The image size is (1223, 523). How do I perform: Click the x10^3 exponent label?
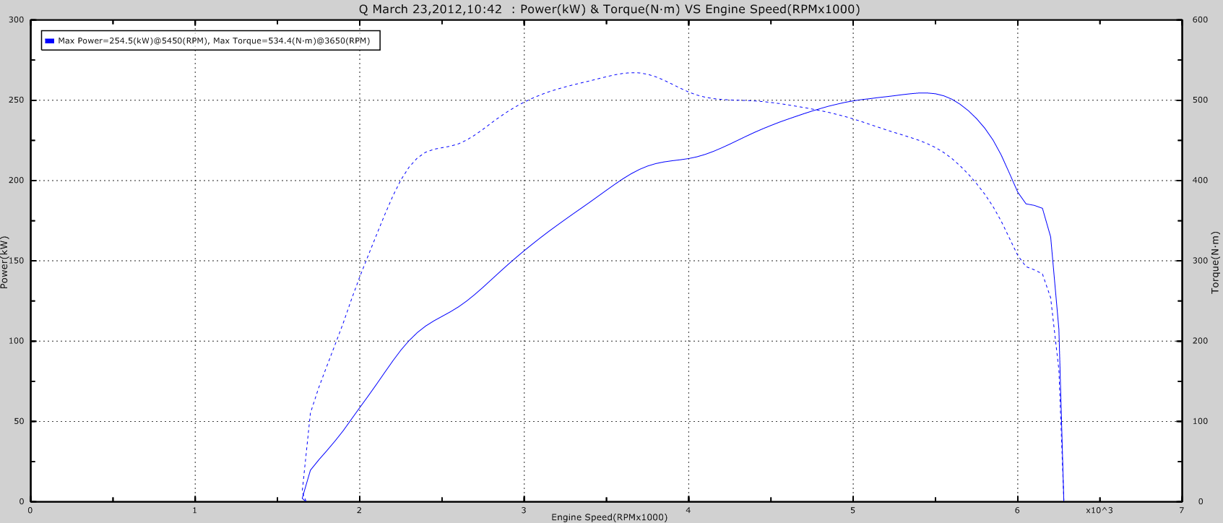click(1099, 511)
